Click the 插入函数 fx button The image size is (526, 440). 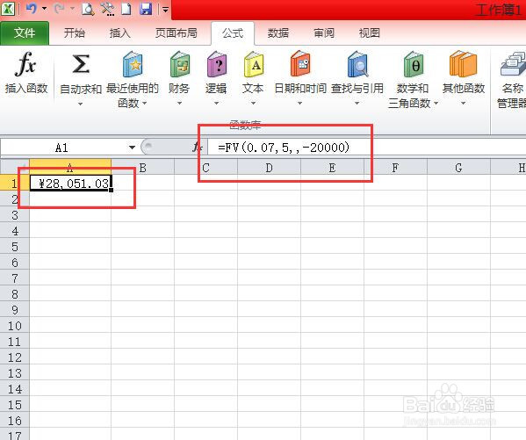click(26, 73)
